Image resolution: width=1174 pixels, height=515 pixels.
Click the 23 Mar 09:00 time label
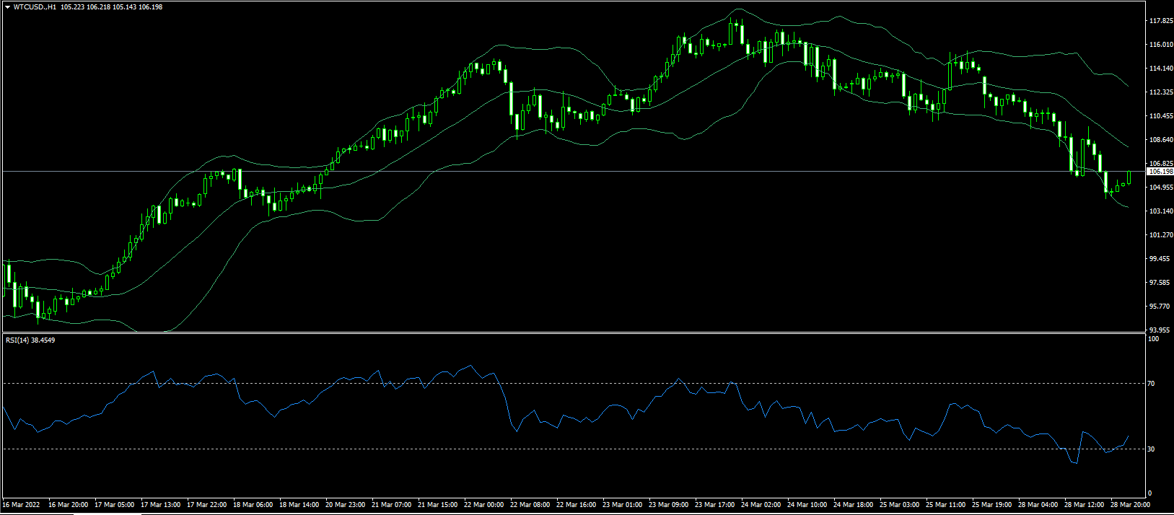668,505
